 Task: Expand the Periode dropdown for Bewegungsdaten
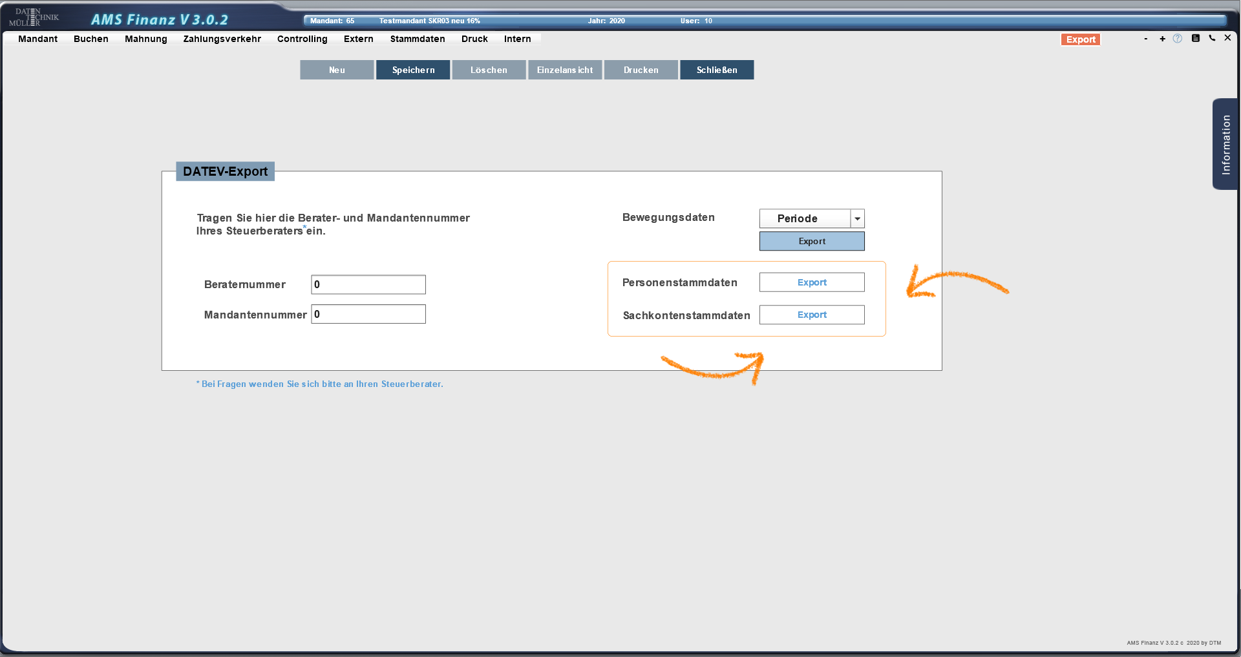857,218
